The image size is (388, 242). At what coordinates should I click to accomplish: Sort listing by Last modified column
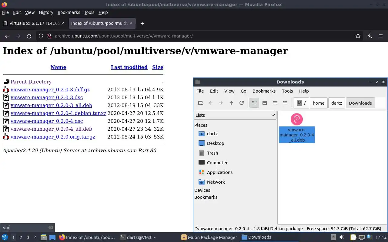pos(129,67)
